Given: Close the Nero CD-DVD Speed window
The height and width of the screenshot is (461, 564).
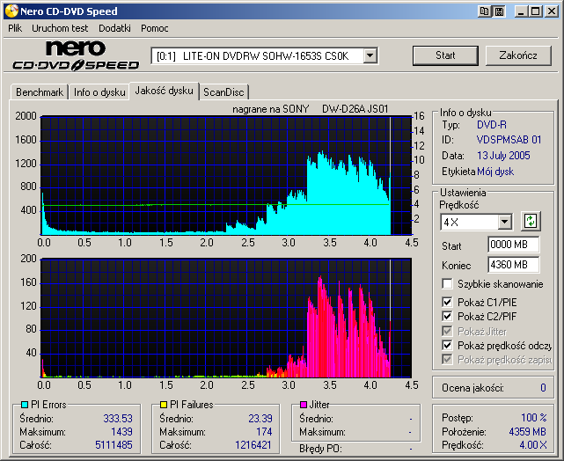Looking at the screenshot, I should [551, 11].
